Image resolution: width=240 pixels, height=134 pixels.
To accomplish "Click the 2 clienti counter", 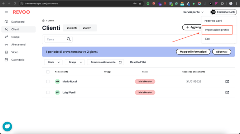I will (72, 28).
